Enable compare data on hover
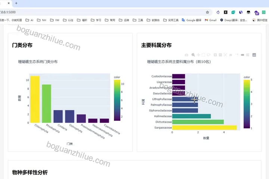Viewport: 269px width, 179px height. pos(248,55)
